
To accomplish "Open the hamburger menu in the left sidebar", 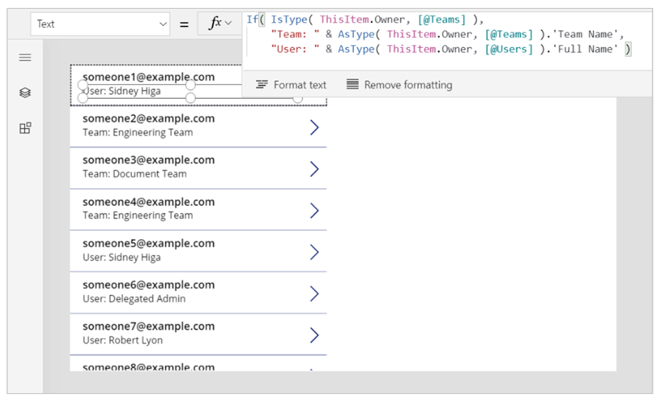I will (25, 58).
